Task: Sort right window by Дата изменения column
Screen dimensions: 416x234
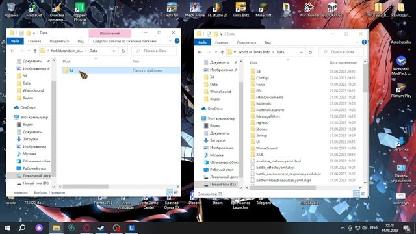Action: point(343,62)
